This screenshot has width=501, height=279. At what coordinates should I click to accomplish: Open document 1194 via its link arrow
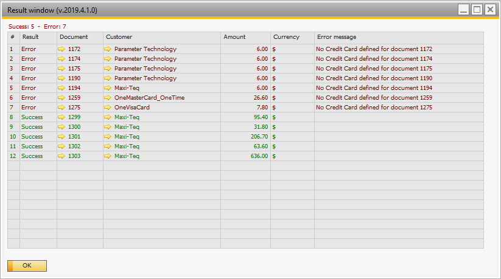pos(61,88)
